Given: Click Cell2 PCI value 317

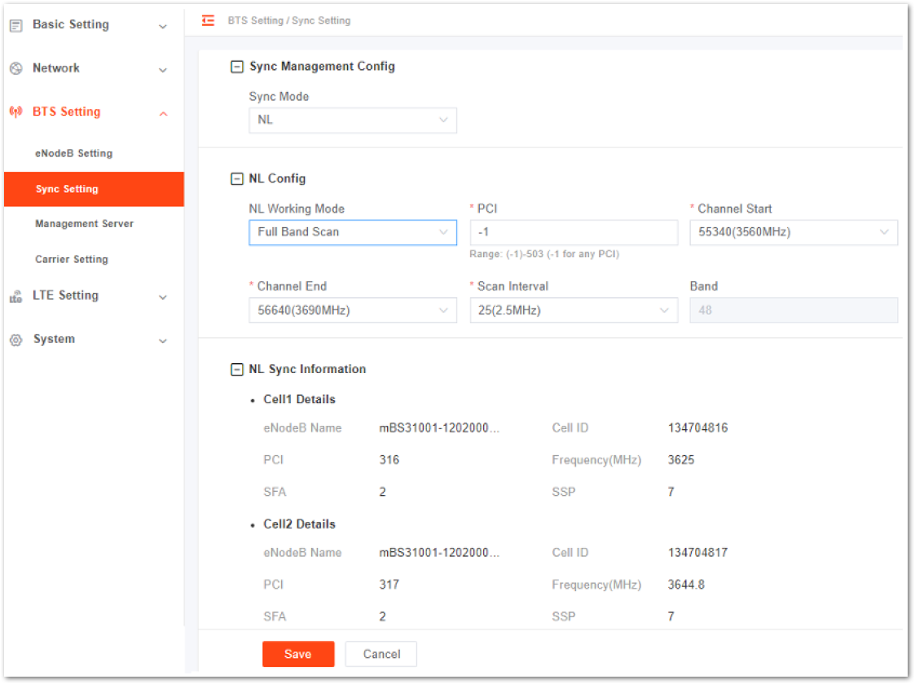Looking at the screenshot, I should point(389,585).
